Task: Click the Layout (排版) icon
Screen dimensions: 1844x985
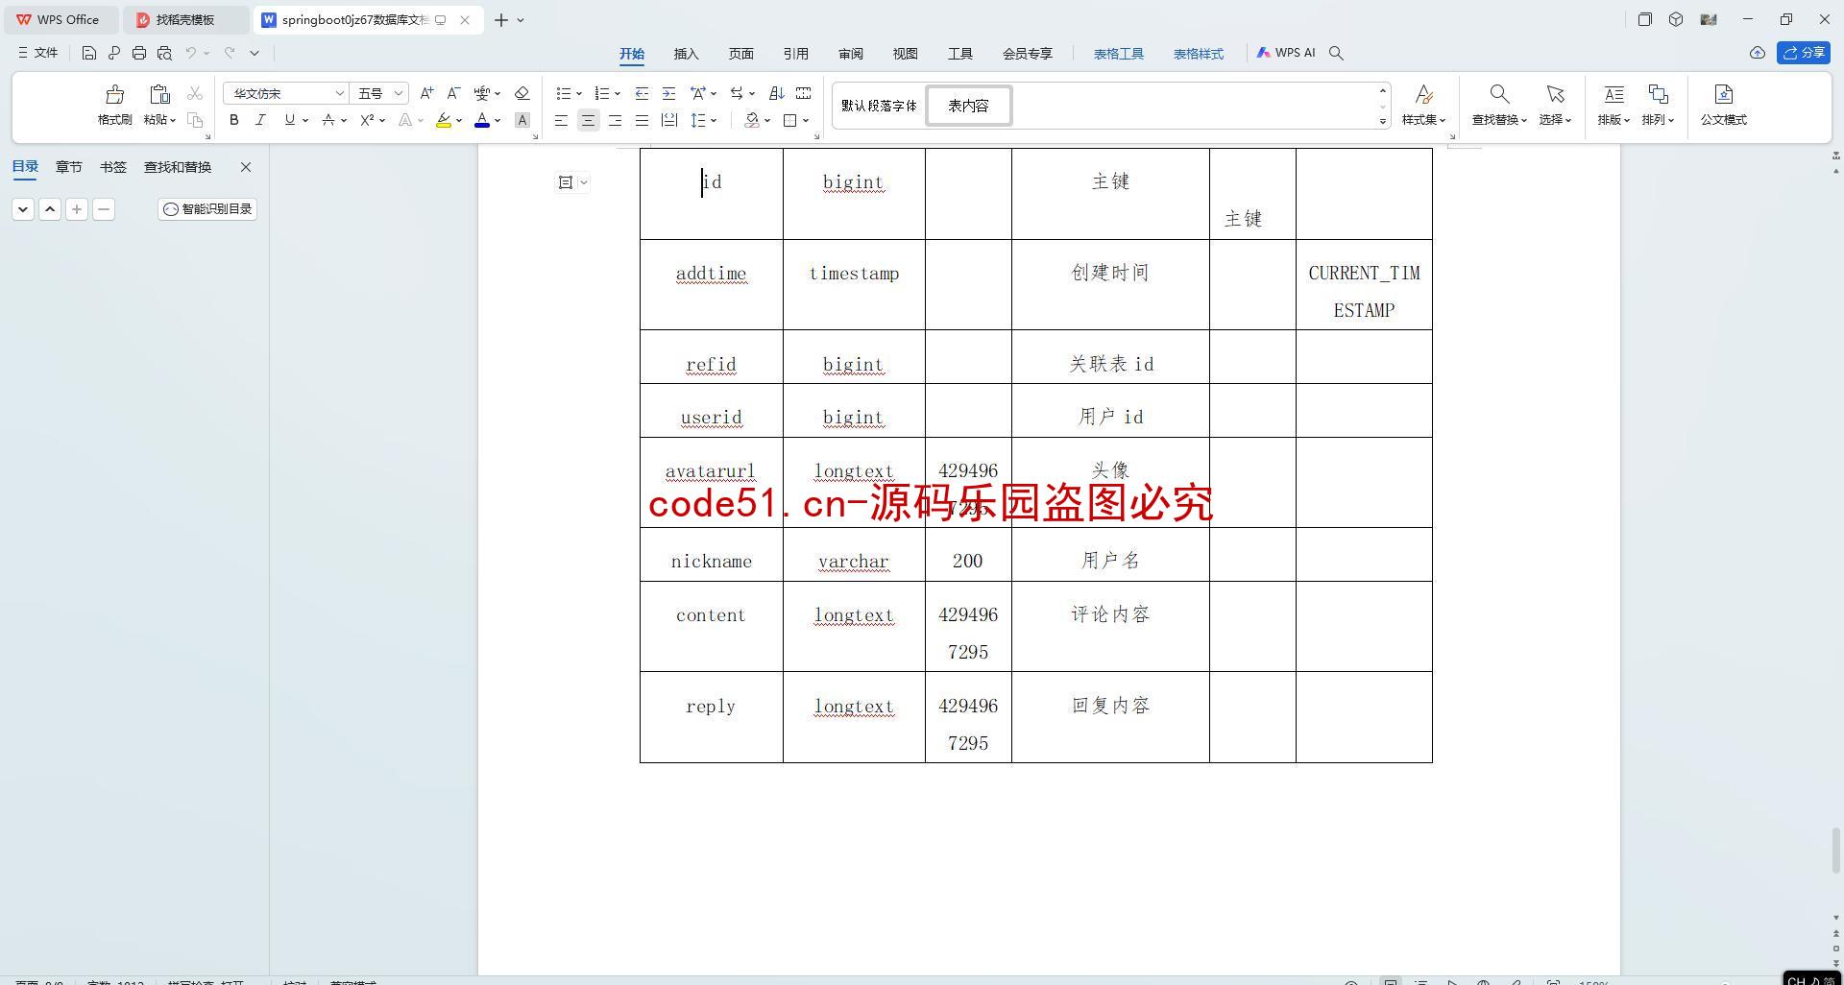Action: (x=1613, y=94)
